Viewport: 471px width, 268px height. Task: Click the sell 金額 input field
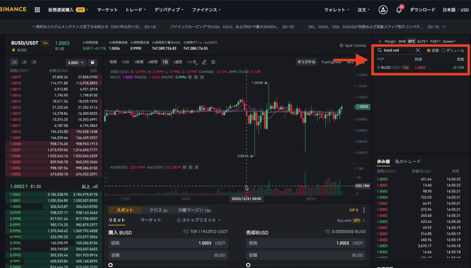[306, 255]
